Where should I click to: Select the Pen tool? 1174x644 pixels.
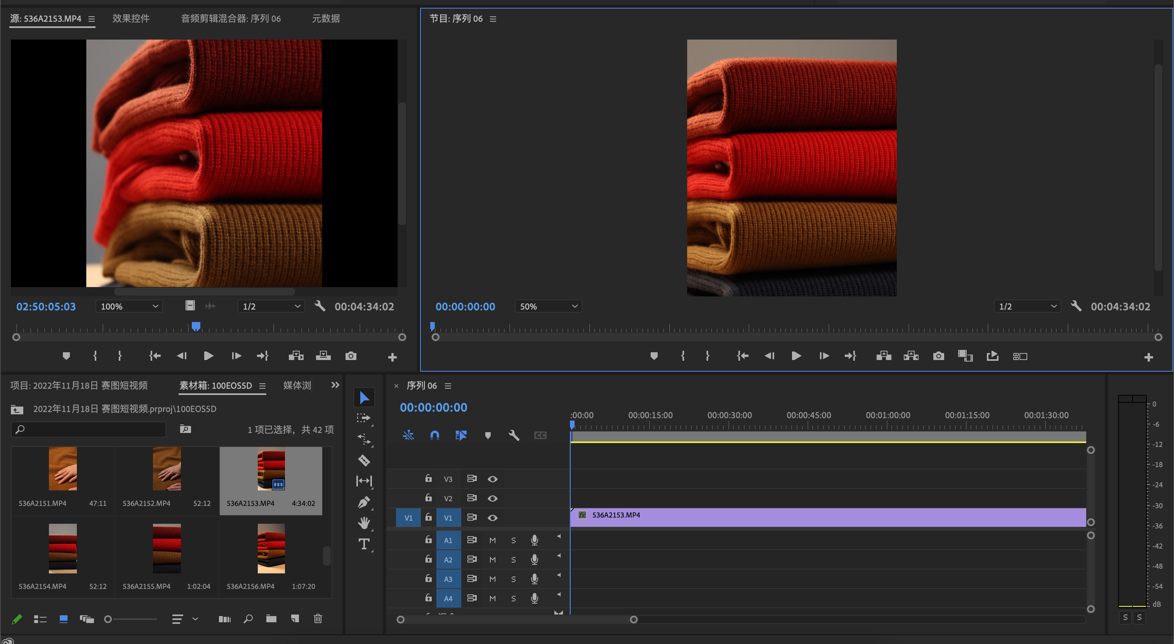364,502
